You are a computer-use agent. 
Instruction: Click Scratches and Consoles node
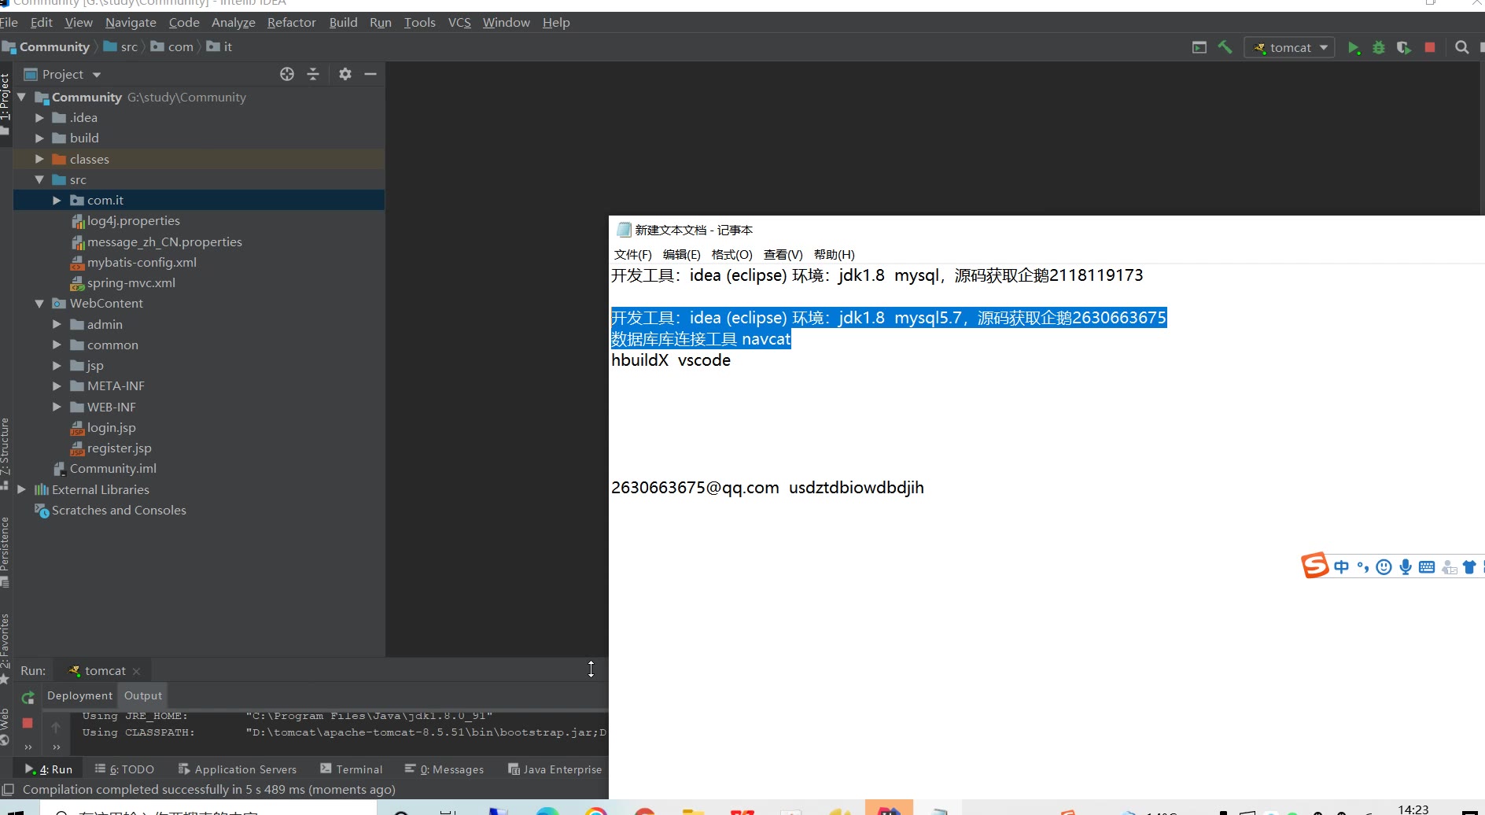tap(119, 510)
